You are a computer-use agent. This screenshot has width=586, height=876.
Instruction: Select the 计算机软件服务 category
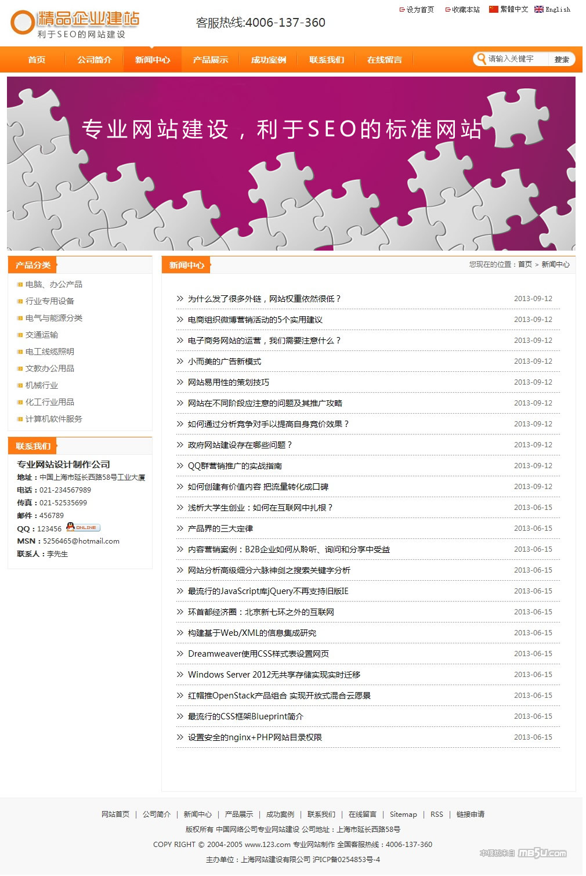click(53, 419)
